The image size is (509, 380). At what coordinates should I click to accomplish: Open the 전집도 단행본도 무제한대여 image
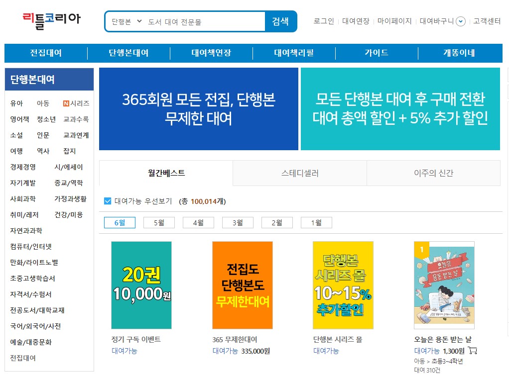tap(242, 285)
